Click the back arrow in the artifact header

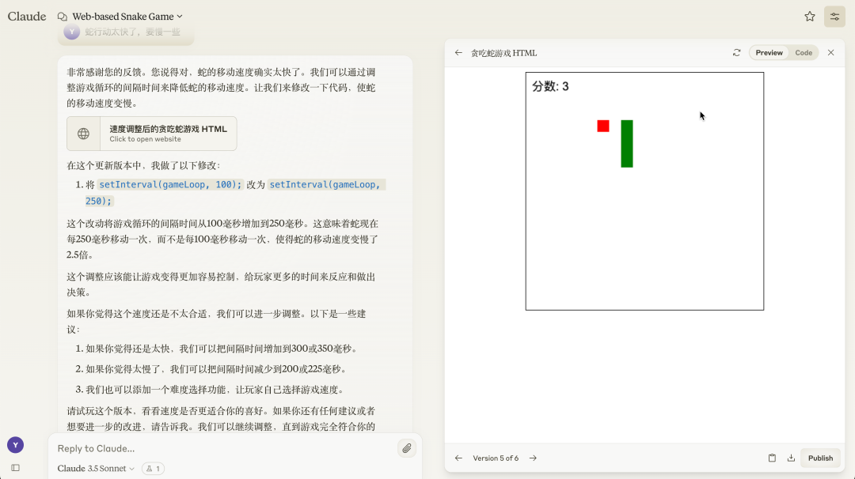[458, 52]
